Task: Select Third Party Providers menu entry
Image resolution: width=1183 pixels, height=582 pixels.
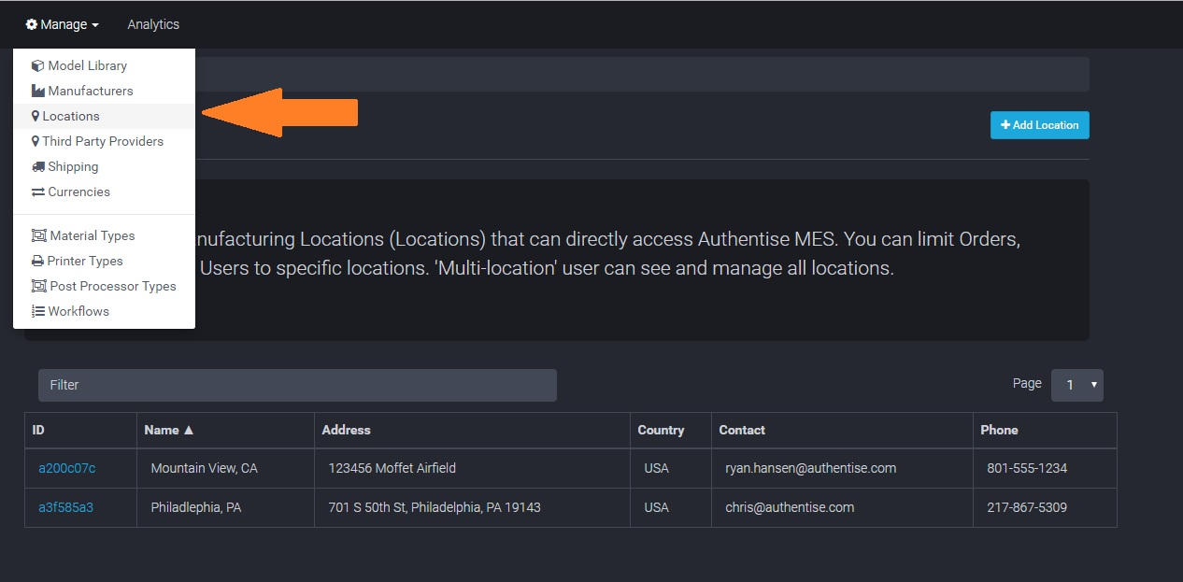Action: click(x=103, y=141)
